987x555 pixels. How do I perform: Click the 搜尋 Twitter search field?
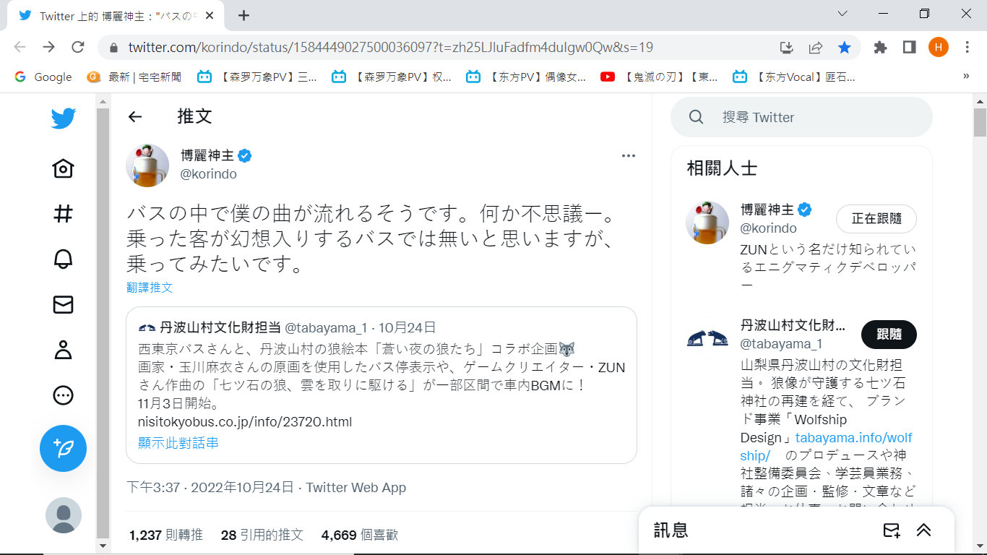(x=802, y=117)
